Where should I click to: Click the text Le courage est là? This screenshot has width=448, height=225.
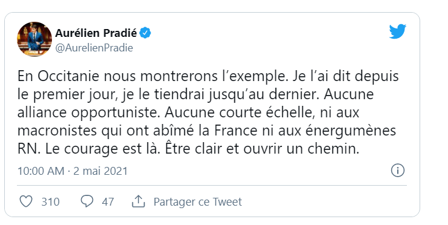coord(103,149)
